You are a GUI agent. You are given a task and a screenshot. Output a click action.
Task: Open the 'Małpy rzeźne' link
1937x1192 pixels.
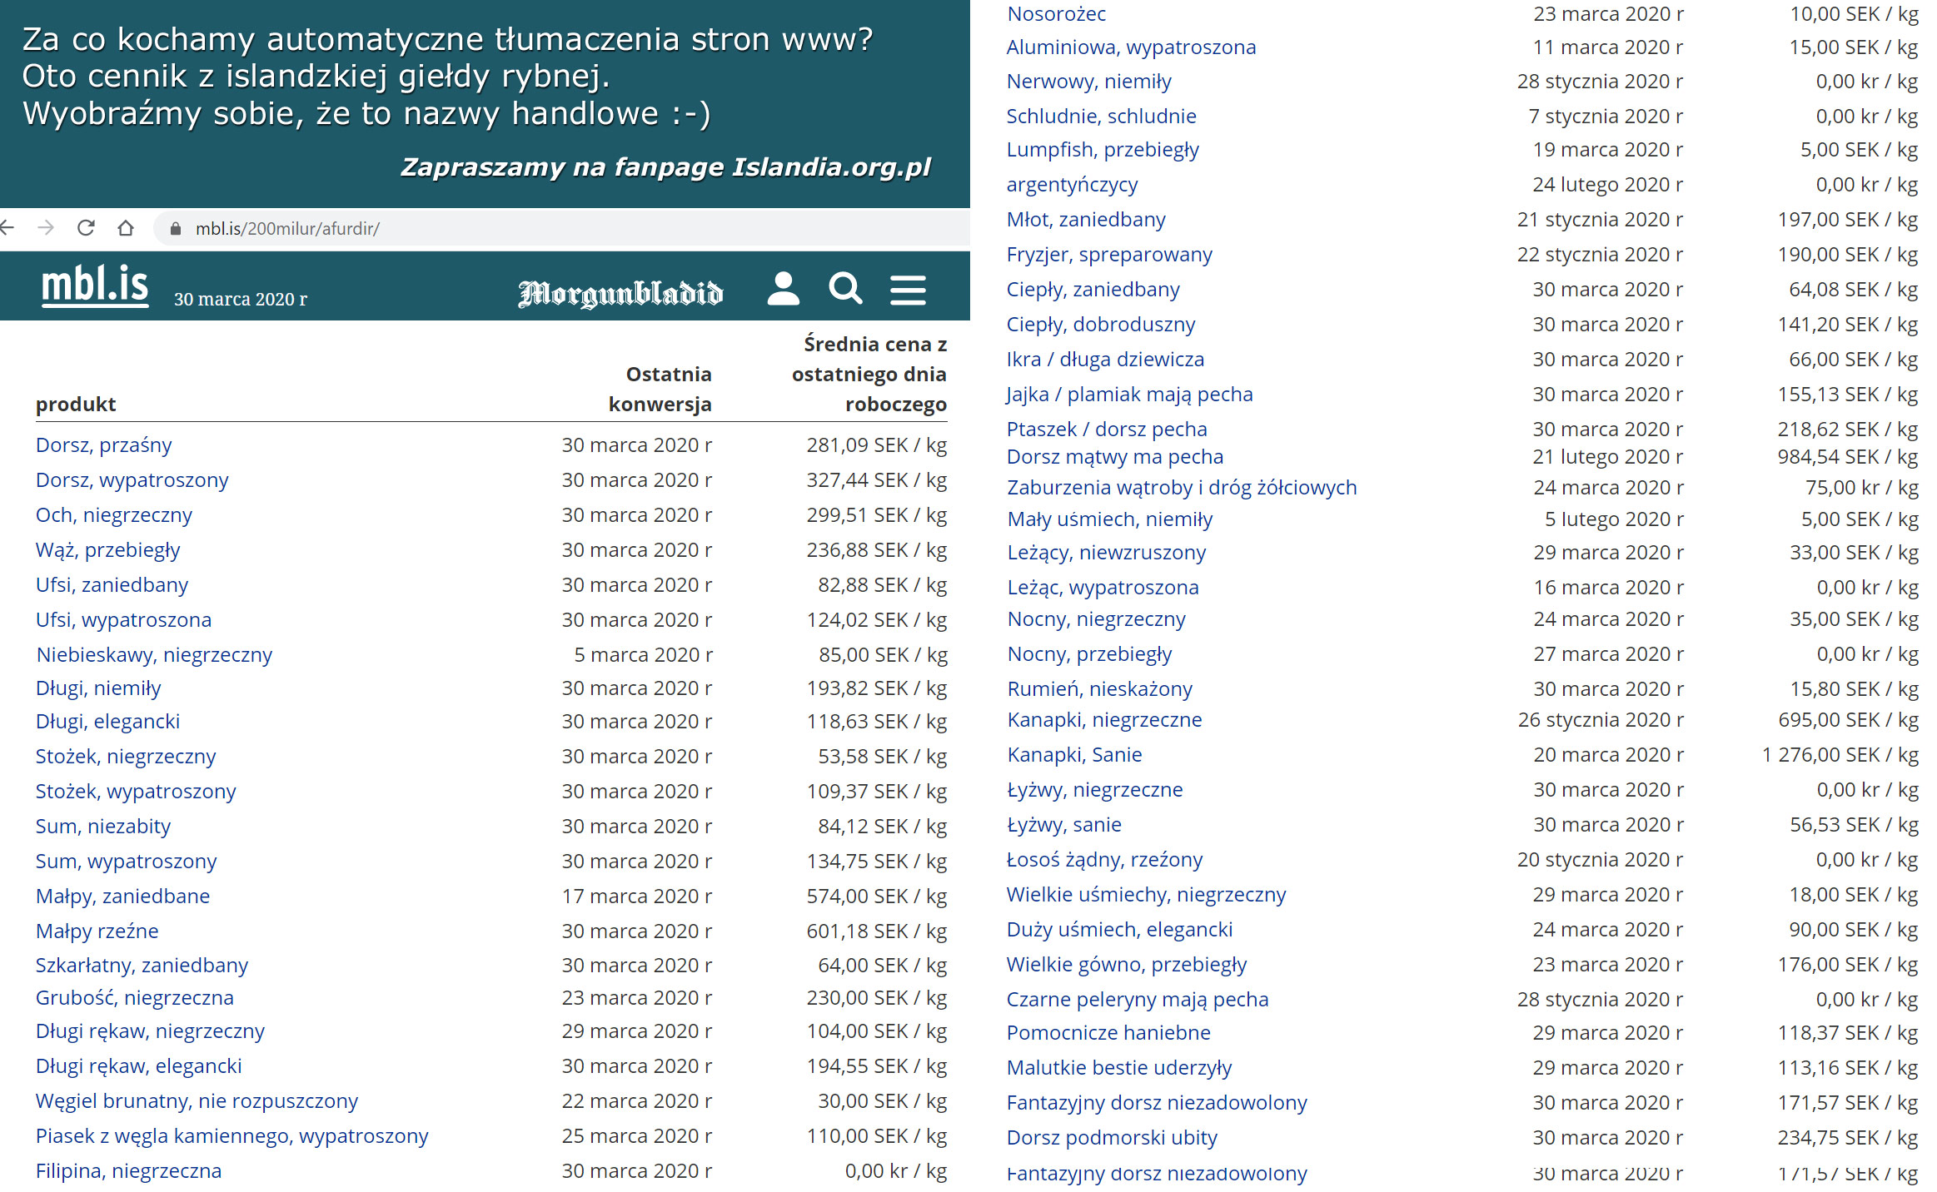(x=97, y=931)
